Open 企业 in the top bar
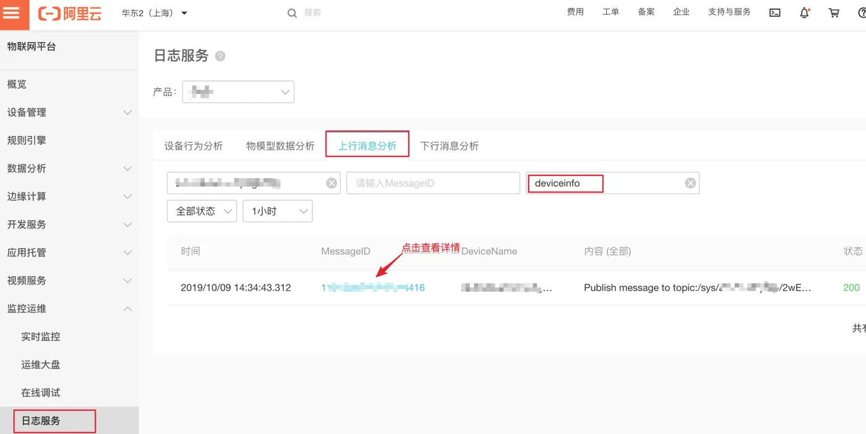Image resolution: width=866 pixels, height=434 pixels. [681, 12]
